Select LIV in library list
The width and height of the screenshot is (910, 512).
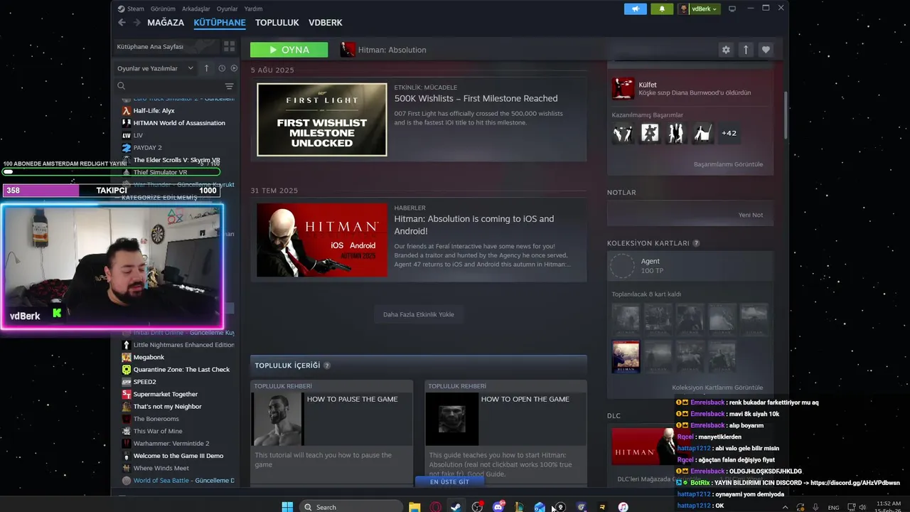138,135
